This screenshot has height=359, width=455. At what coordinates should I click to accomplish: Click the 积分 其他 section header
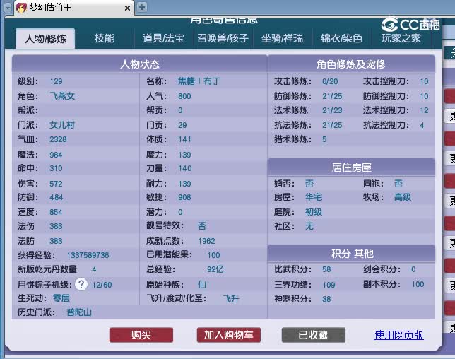tap(353, 254)
